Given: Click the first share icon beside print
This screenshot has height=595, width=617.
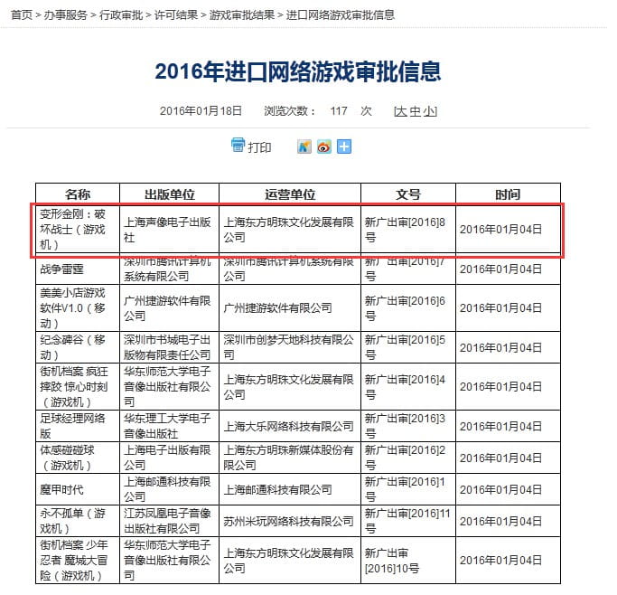Looking at the screenshot, I should coord(304,146).
